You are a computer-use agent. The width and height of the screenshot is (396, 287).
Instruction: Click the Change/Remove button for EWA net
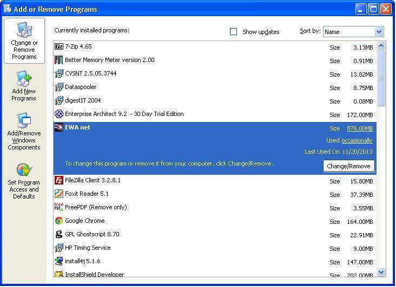tap(349, 167)
